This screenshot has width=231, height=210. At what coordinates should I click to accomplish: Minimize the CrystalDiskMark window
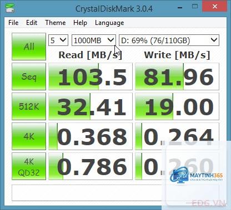click(180, 7)
